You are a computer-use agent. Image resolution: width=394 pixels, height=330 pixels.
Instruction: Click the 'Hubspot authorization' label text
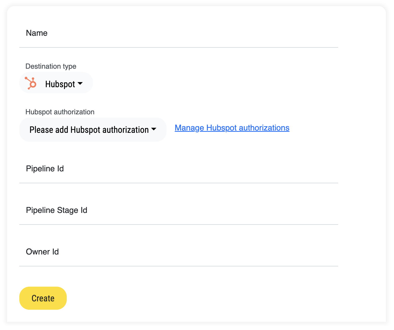coord(60,112)
